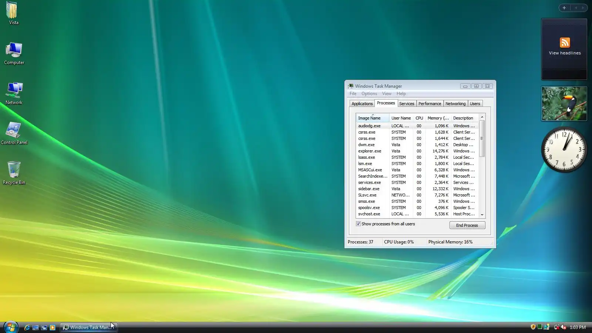Sort processes by CPU column header

(x=419, y=118)
